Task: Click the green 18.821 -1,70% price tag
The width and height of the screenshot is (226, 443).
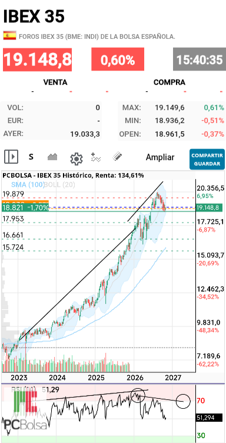Action: [x=25, y=208]
